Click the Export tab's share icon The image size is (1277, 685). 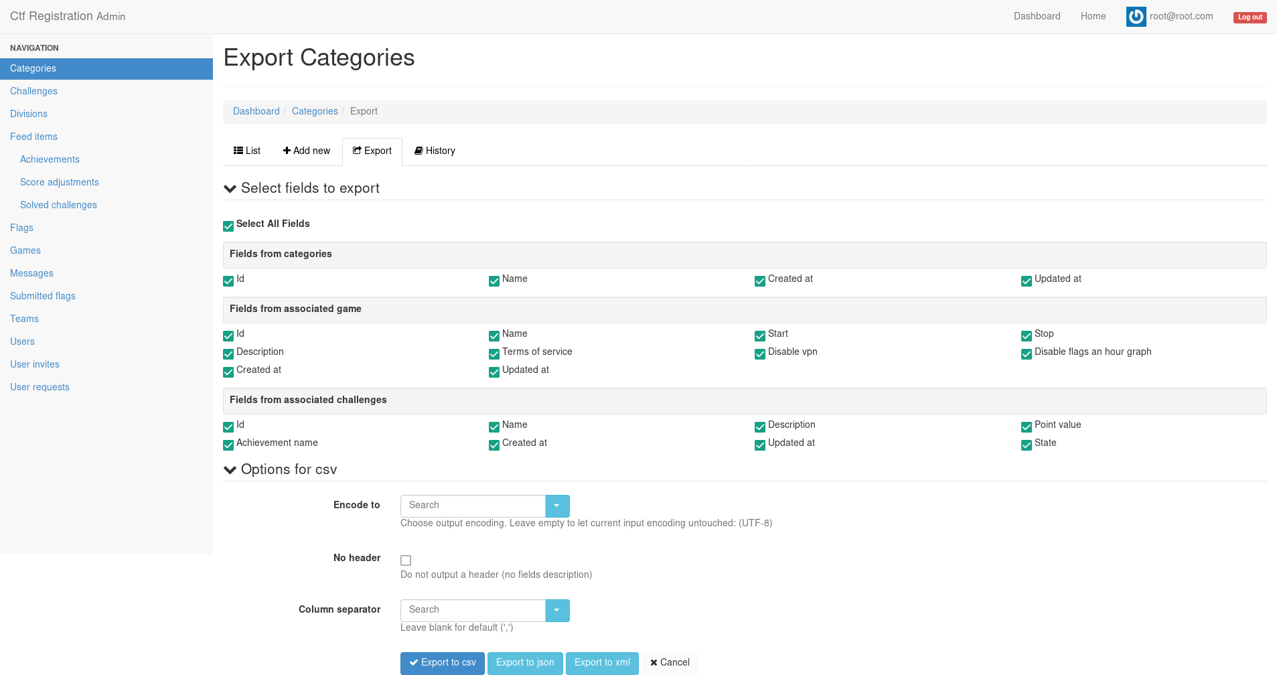(357, 150)
